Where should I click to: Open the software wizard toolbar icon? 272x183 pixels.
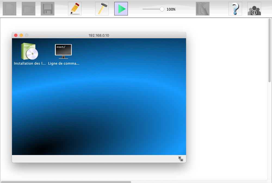pos(203,9)
